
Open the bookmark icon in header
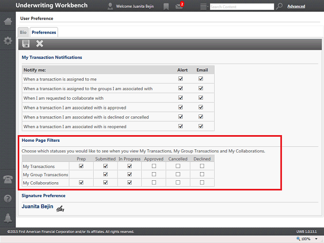tap(166, 7)
